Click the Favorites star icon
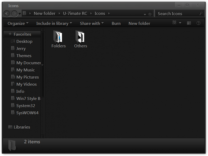The height and width of the screenshot is (156, 208). click(10, 34)
